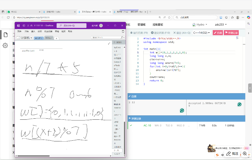252x160 pixels.
Task: Open the file icon in Hydro sidebar
Action: [x=5, y=35]
